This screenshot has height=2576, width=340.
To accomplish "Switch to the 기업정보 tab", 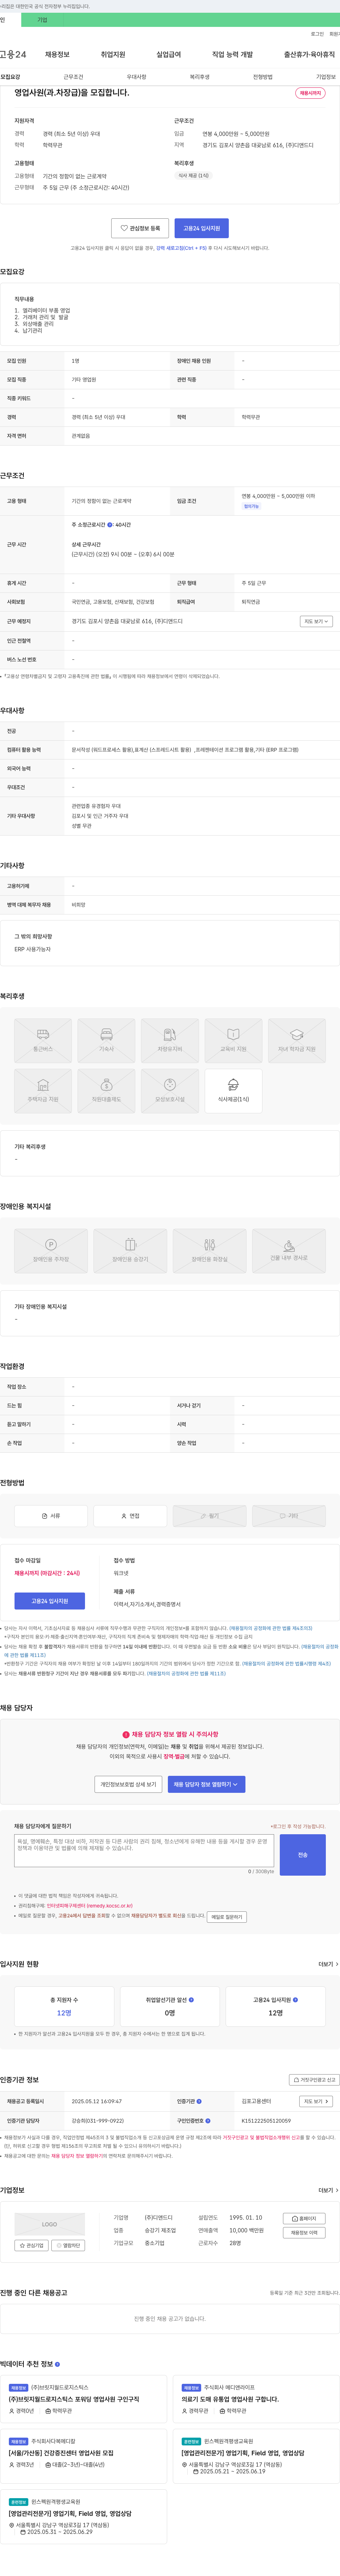I will coord(326,77).
